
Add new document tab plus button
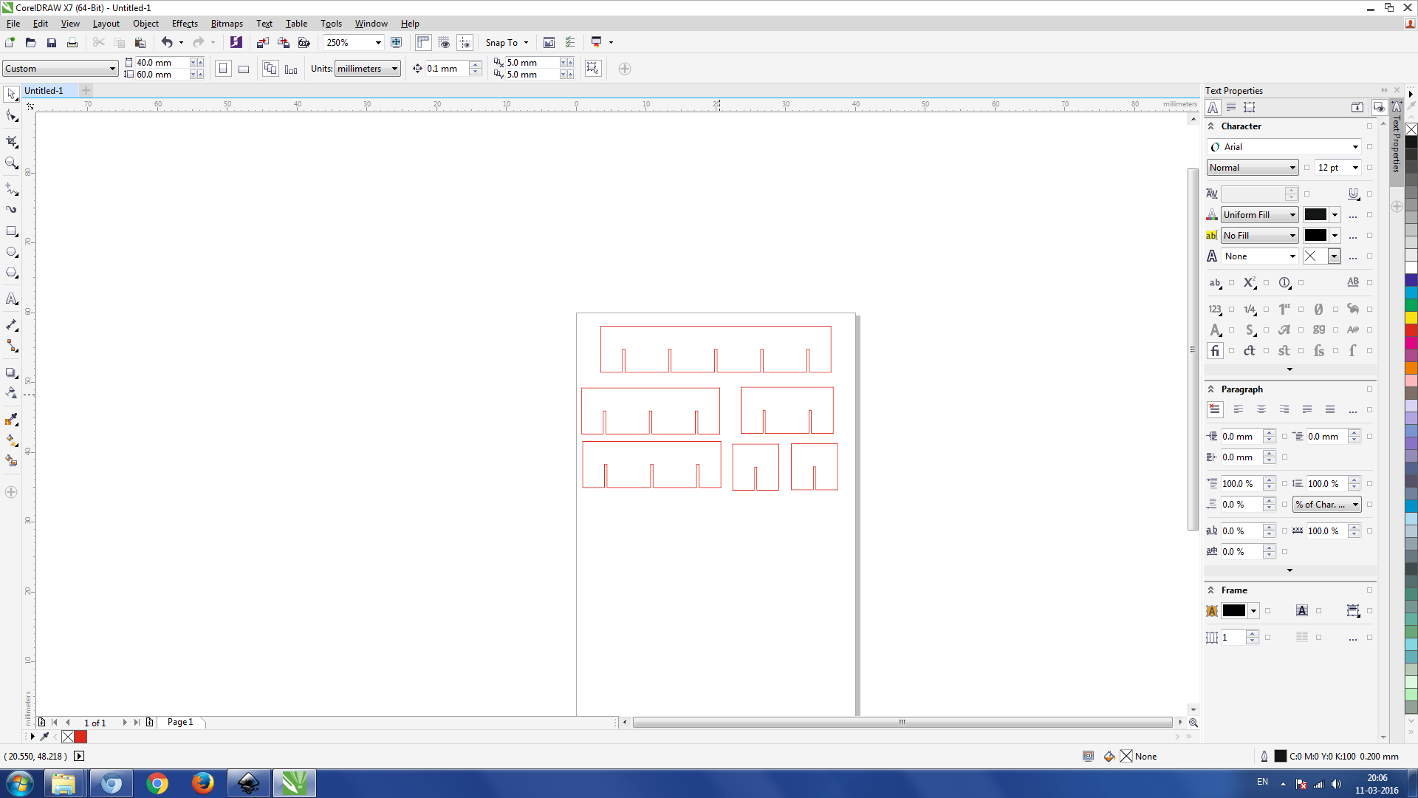[x=86, y=90]
